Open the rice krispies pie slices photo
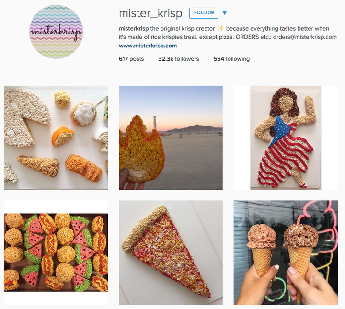The image size is (345, 309). pyautogui.click(x=56, y=137)
